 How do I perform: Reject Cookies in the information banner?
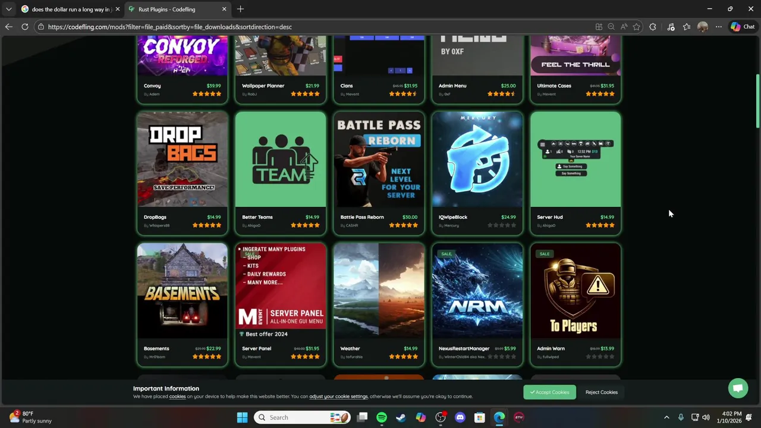[x=601, y=392]
